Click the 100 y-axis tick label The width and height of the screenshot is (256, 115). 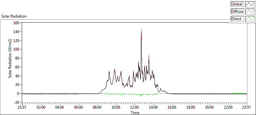pyautogui.click(x=16, y=49)
